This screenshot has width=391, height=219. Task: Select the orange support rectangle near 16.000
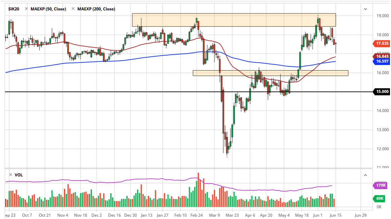click(x=270, y=73)
